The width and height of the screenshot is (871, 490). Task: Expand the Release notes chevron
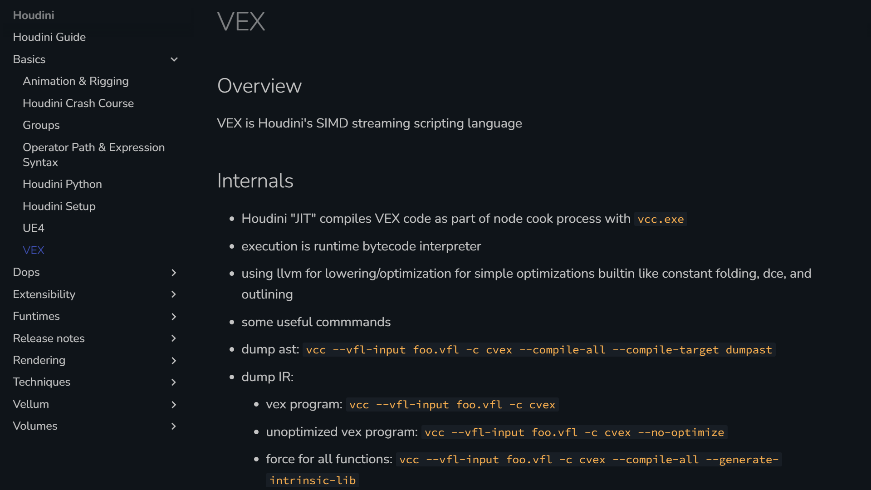(x=174, y=338)
